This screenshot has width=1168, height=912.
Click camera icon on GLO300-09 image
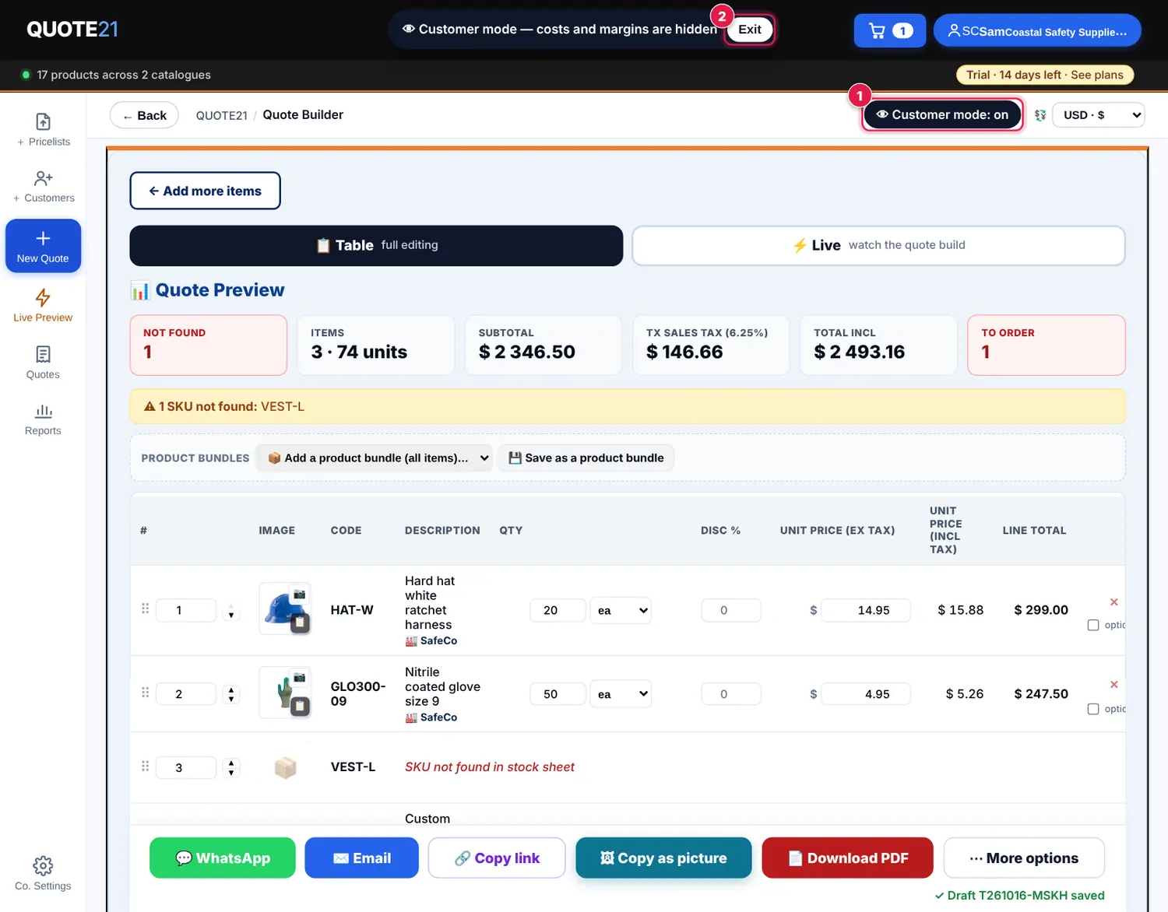click(299, 678)
